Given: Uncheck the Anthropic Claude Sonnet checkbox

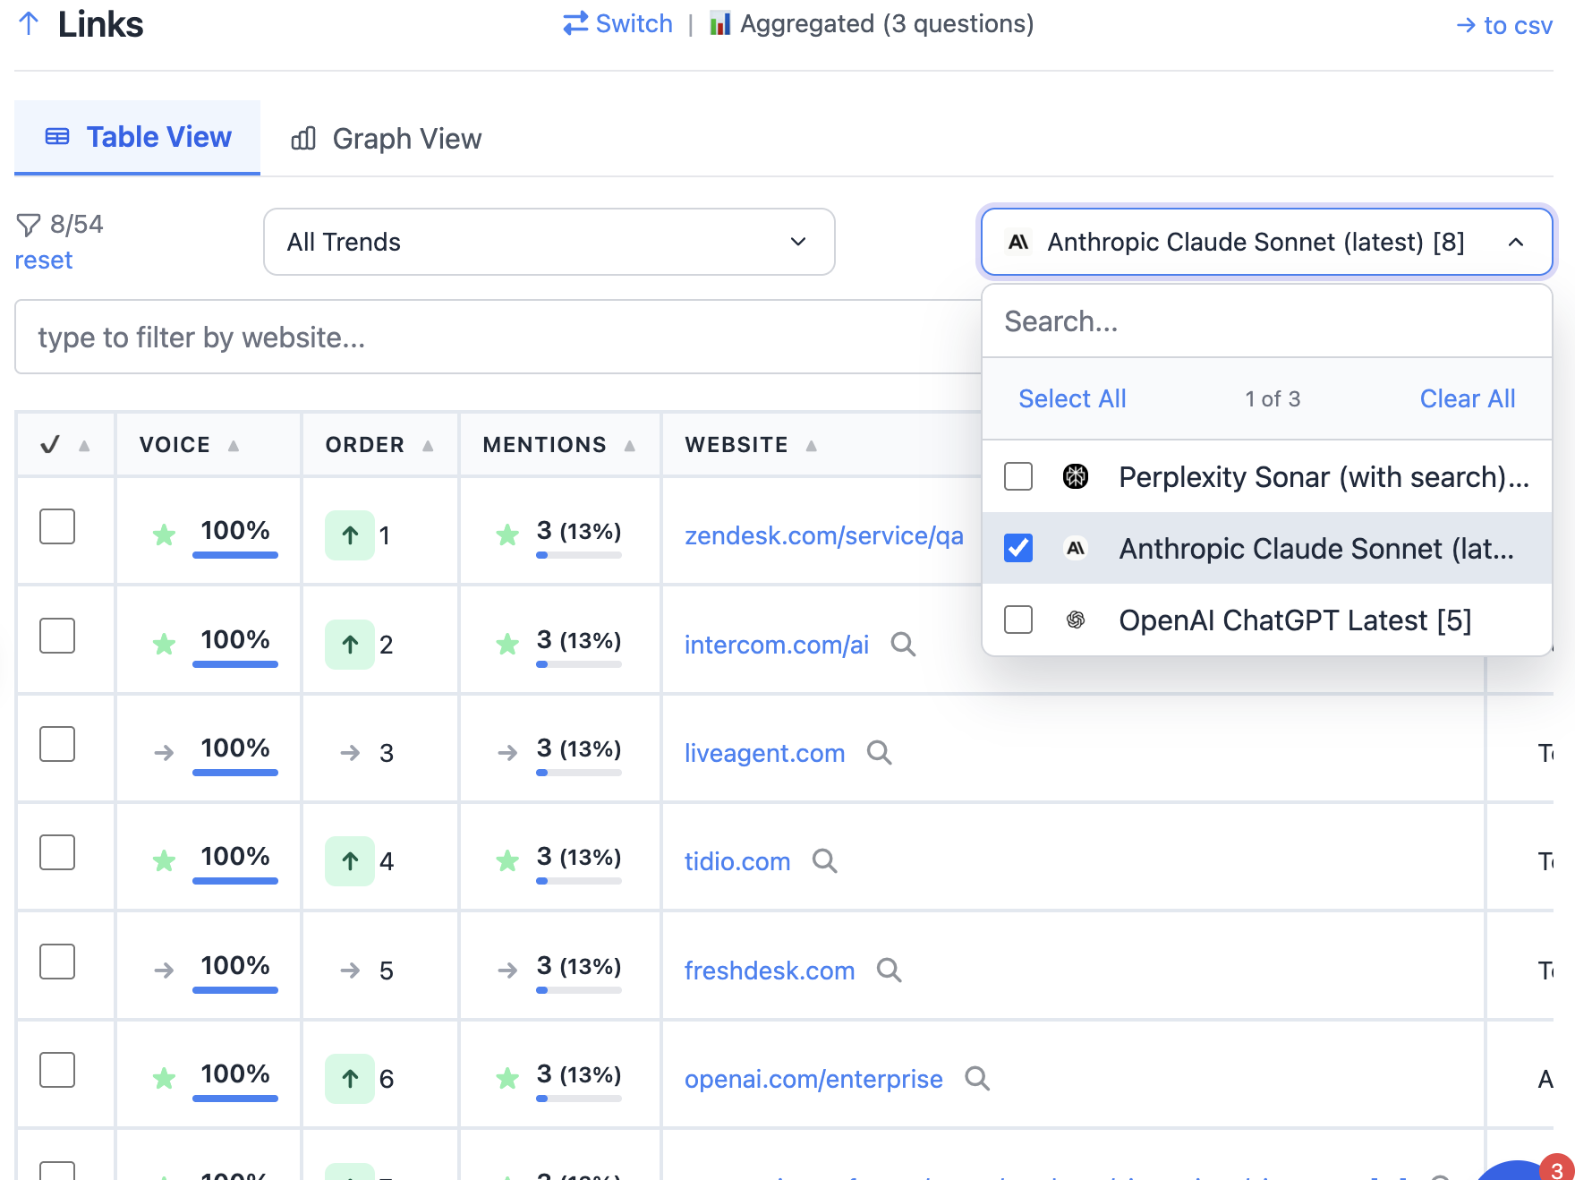Looking at the screenshot, I should 1018,548.
